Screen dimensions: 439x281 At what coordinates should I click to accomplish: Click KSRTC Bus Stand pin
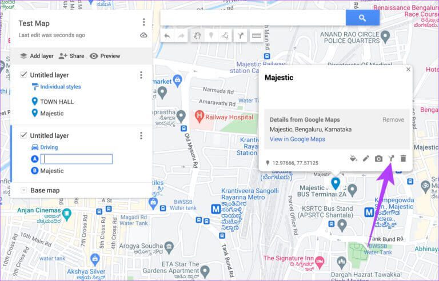click(342, 225)
